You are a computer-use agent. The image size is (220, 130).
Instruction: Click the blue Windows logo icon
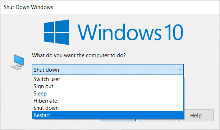click(x=56, y=32)
